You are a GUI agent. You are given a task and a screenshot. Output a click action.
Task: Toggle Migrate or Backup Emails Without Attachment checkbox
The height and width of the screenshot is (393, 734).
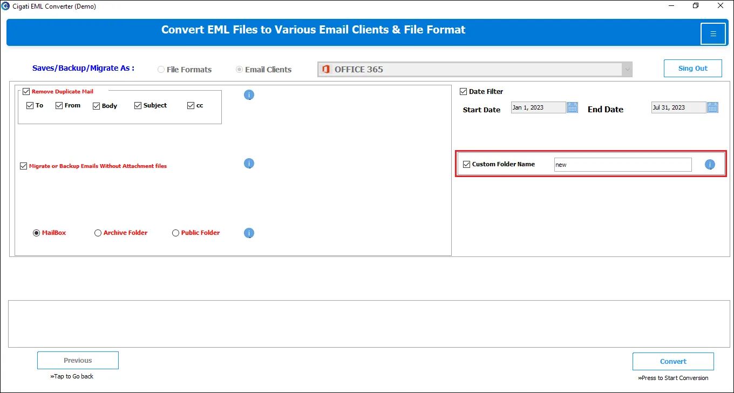point(23,166)
